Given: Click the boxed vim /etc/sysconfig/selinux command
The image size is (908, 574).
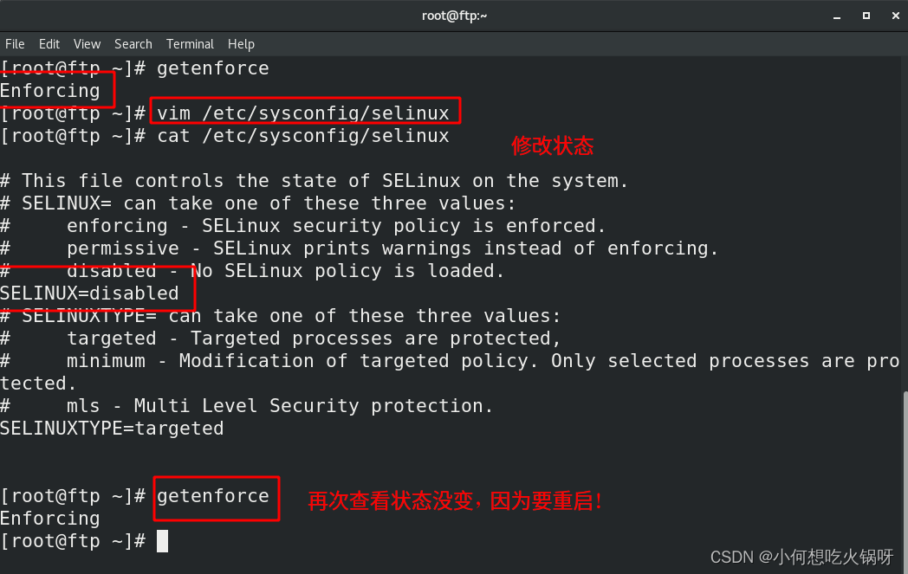Looking at the screenshot, I should click(305, 111).
